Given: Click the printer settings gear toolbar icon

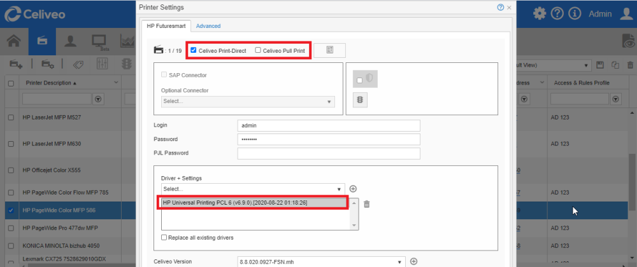Looking at the screenshot, I should click(x=48, y=64).
